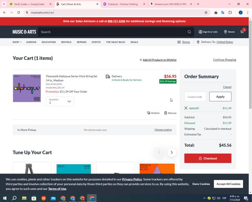Focus the Coupon Code input field
Screen dimensions: 252x202
click(195, 97)
